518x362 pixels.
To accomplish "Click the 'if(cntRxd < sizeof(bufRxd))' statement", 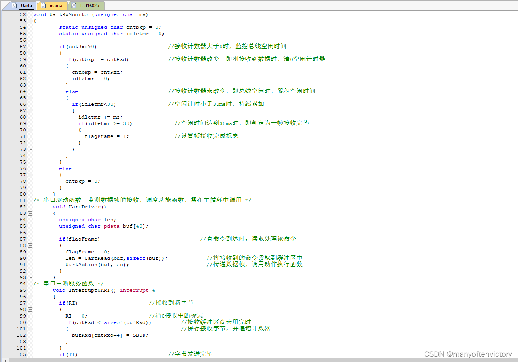I will click(x=108, y=322).
